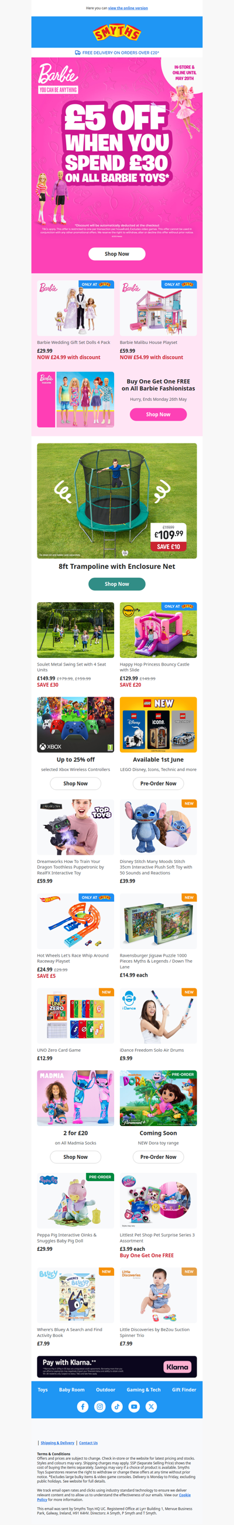Screen dimensions: 234x1525
Task: Click Pre-Order Now under LEGO Available 1st June
Action: tap(159, 783)
